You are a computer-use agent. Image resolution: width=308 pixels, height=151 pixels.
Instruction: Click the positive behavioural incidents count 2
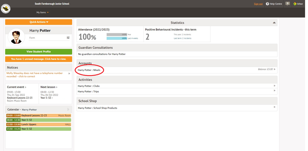(147, 37)
